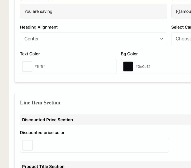
Task: Click the white Text Color swatch
Action: point(27,67)
